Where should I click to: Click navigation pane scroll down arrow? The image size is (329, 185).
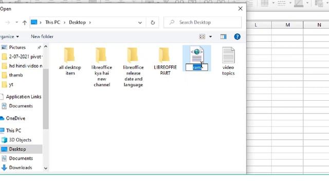(x=46, y=168)
